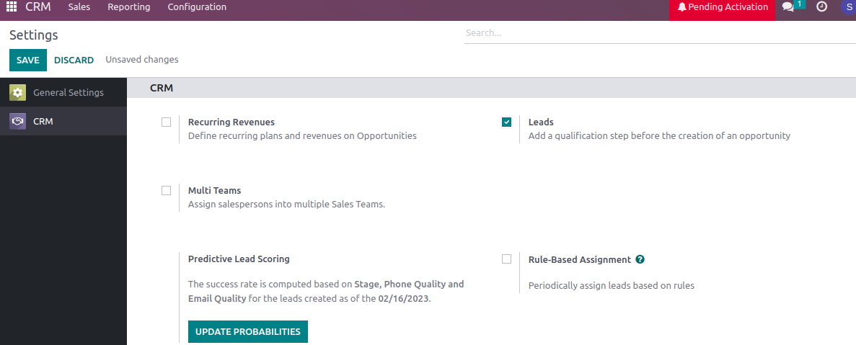856x345 pixels.
Task: Tick the Rule-Based Assignment checkbox
Action: tap(507, 259)
